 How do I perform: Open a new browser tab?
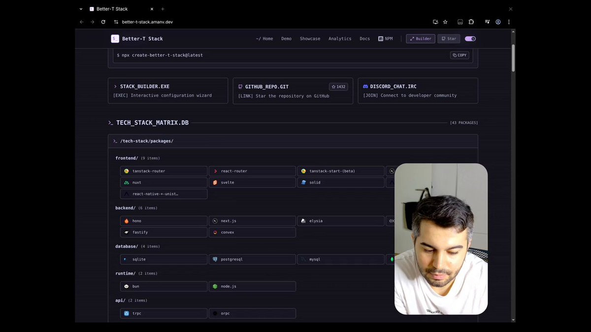pyautogui.click(x=163, y=9)
